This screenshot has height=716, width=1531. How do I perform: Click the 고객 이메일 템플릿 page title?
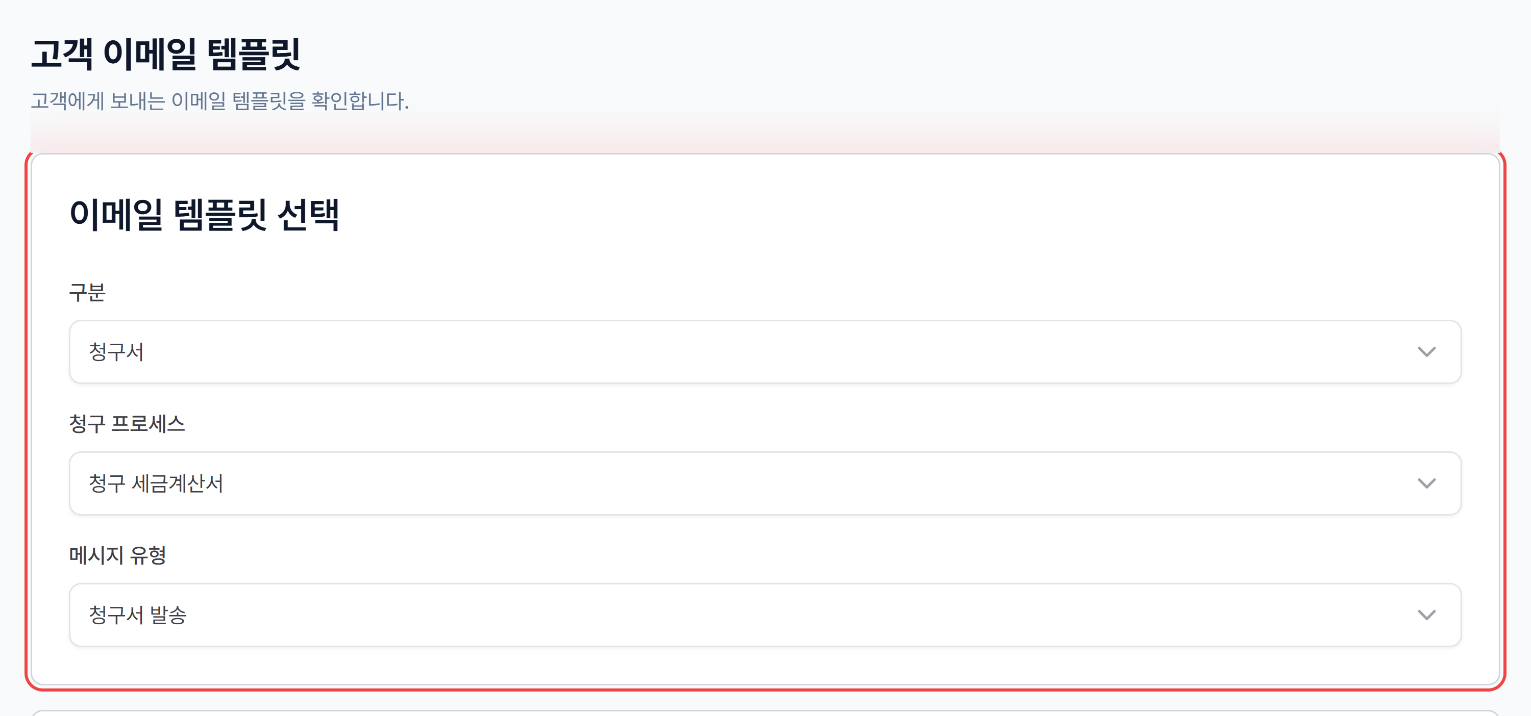(166, 54)
